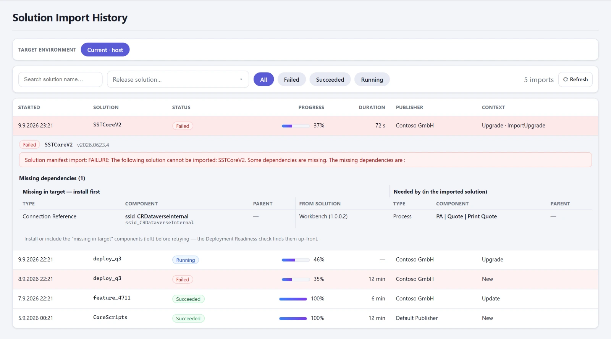Click the Started column header
611x339 pixels.
(x=29, y=108)
